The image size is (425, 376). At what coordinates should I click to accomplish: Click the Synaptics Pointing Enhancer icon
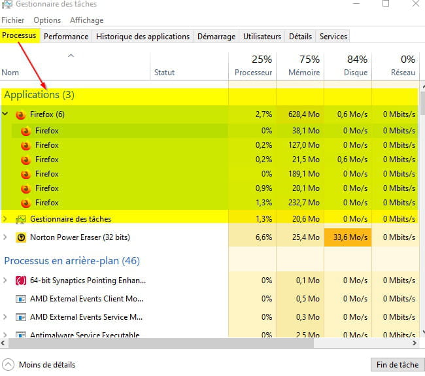click(21, 281)
